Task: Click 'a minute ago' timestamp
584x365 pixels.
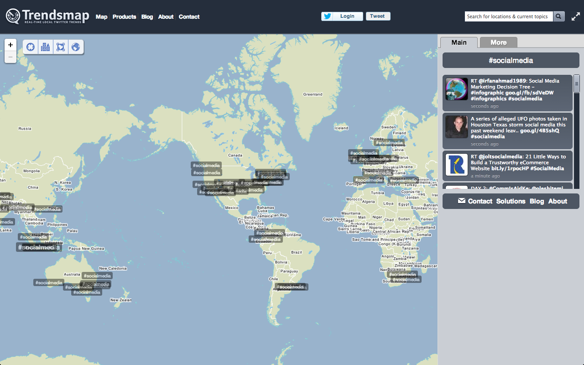Action: tap(485, 176)
